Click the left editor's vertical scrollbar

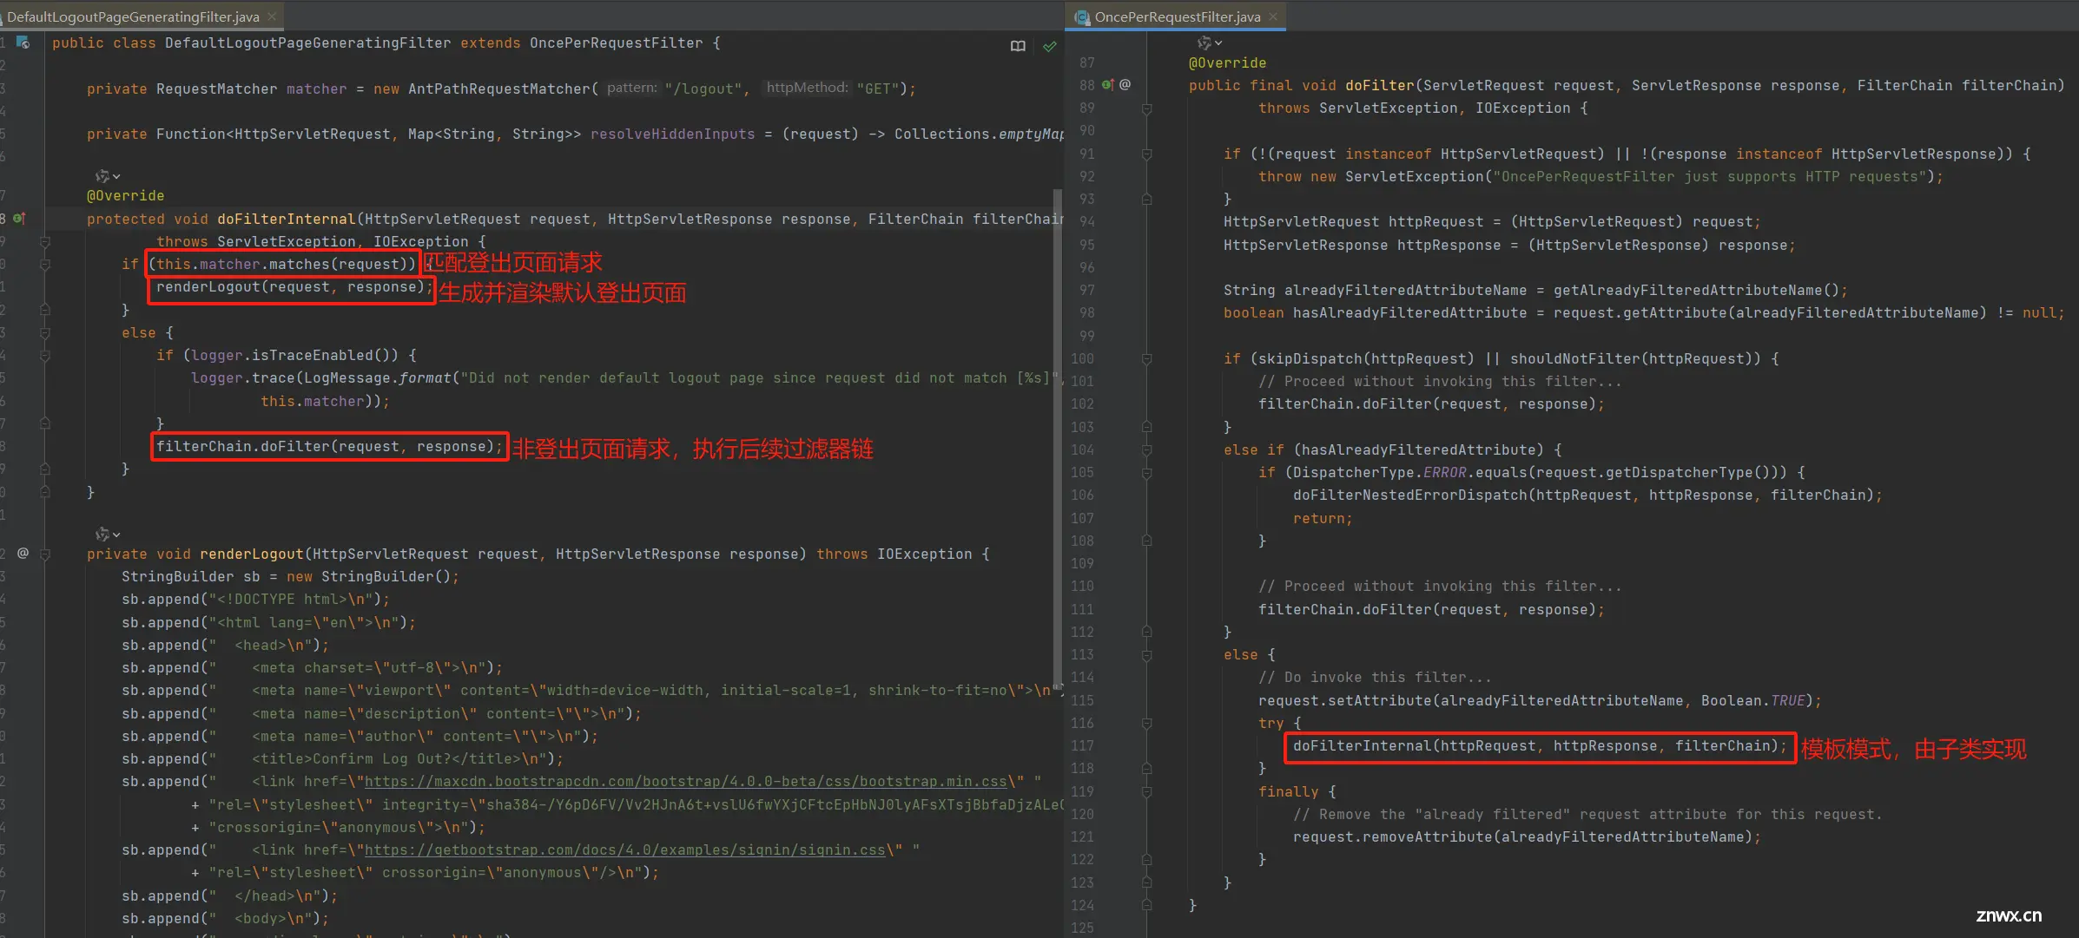pyautogui.click(x=1057, y=438)
